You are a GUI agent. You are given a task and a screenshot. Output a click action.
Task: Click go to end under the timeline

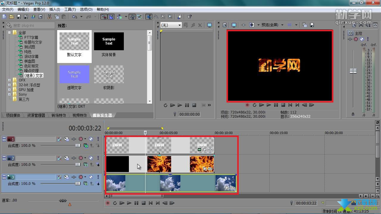(x=158, y=203)
